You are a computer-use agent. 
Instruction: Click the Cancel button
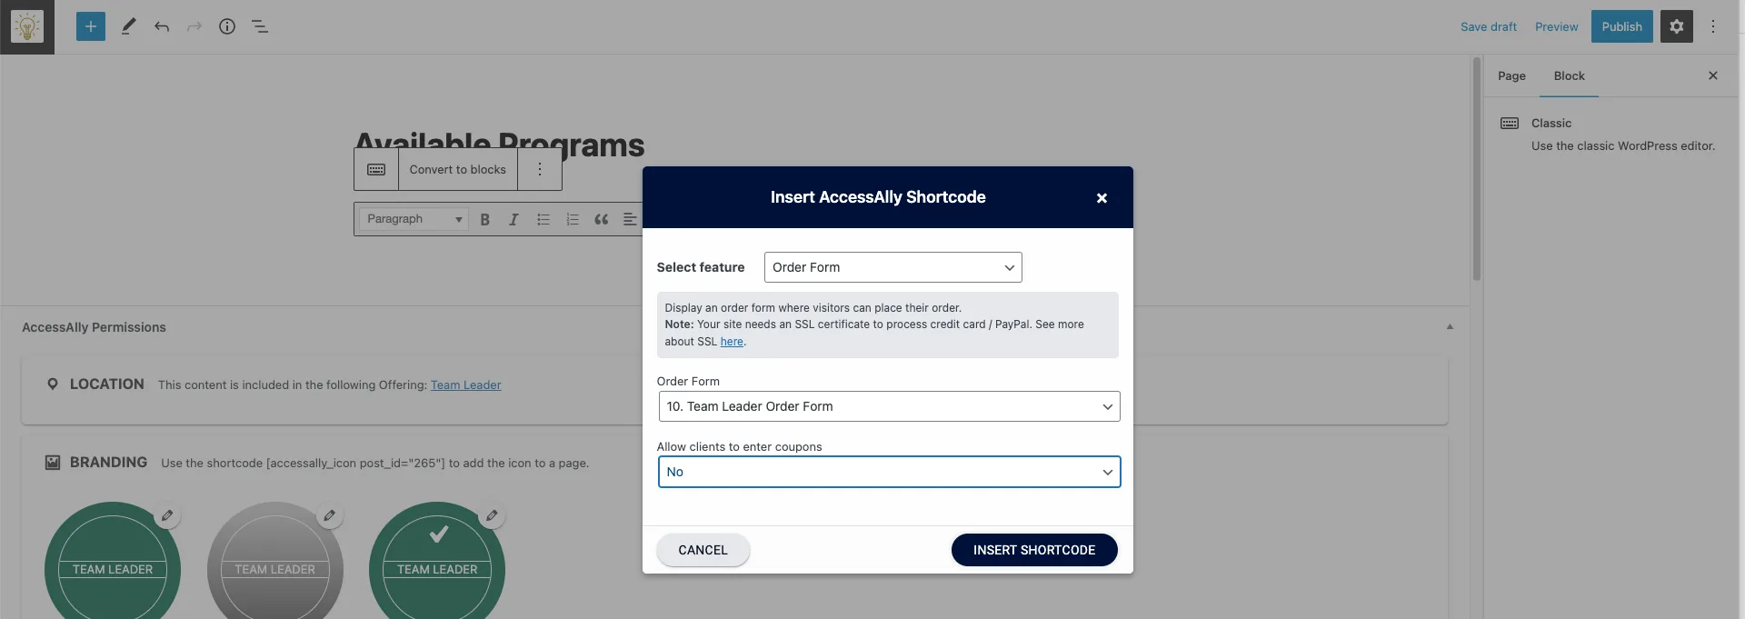[x=703, y=550]
